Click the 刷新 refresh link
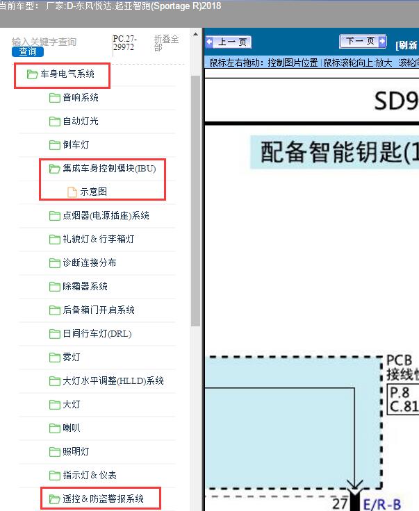Image resolution: width=419 pixels, height=511 pixels. tap(406, 45)
